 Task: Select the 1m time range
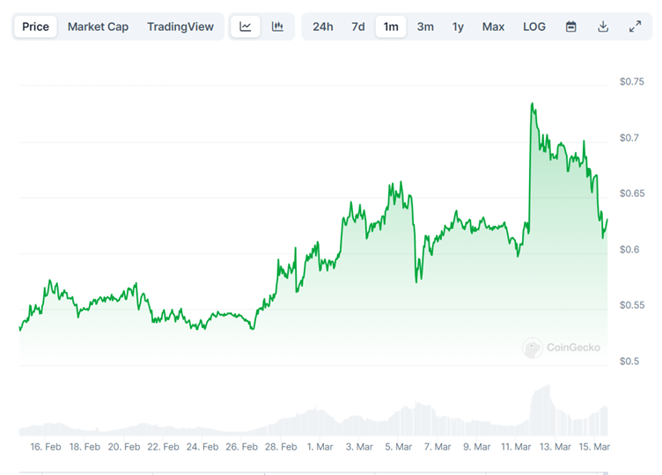pos(391,26)
